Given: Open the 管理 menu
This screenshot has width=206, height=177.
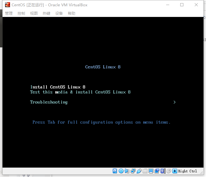Looking at the screenshot, I should (9, 13).
